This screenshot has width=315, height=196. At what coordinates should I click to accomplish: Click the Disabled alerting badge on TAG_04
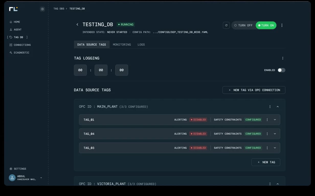(x=198, y=134)
